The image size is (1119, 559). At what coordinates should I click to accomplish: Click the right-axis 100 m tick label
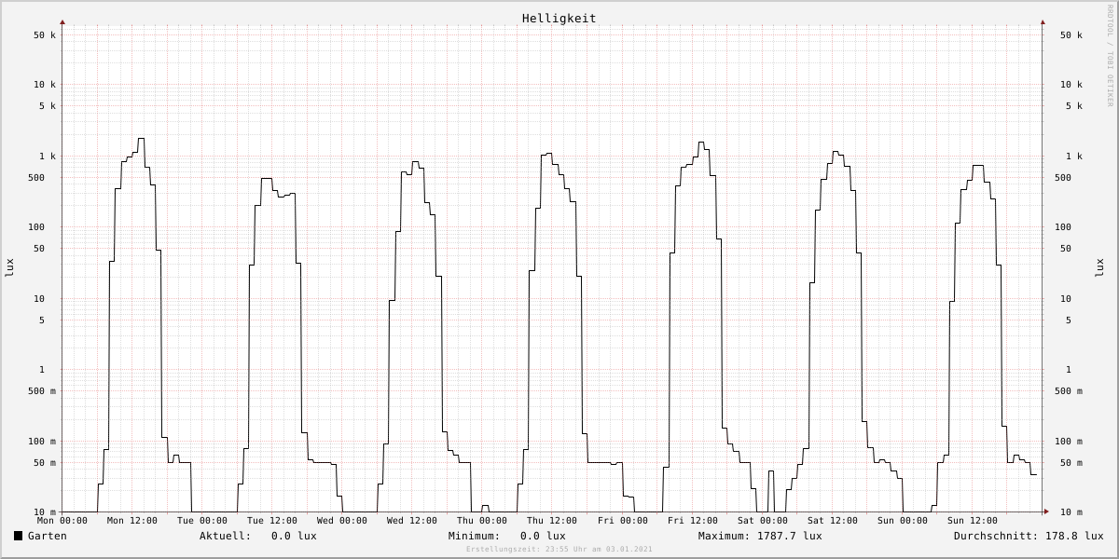pos(1069,442)
